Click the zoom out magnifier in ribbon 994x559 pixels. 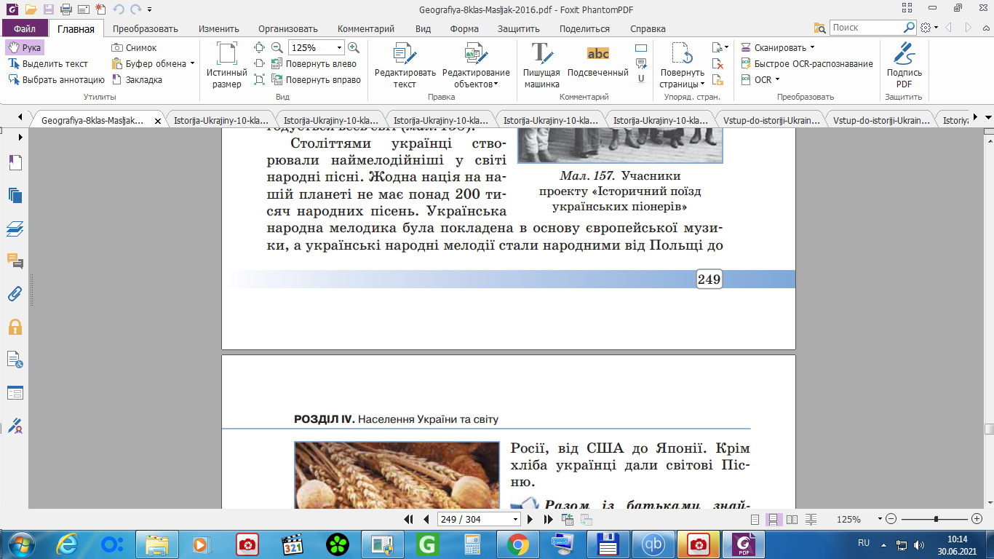click(277, 47)
